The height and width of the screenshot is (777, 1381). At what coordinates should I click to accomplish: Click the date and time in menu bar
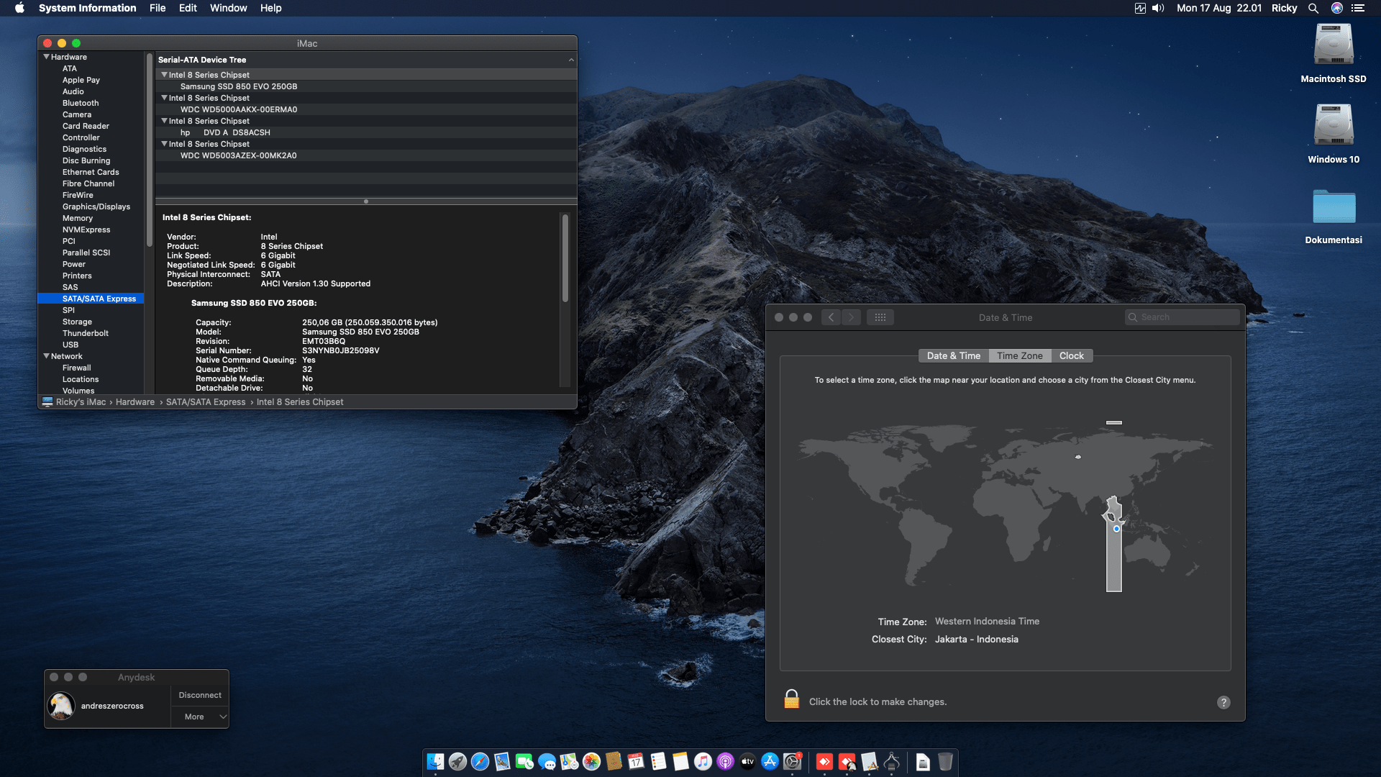click(1219, 8)
